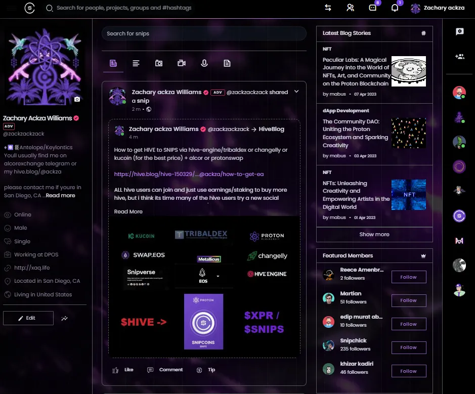Comment on the shared snip post

pos(165,370)
